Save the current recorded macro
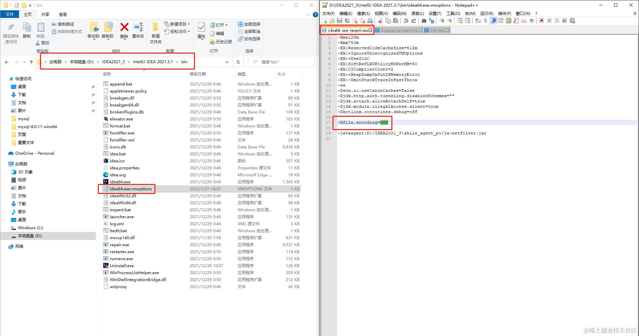The height and width of the screenshot is (336, 639). point(572,21)
